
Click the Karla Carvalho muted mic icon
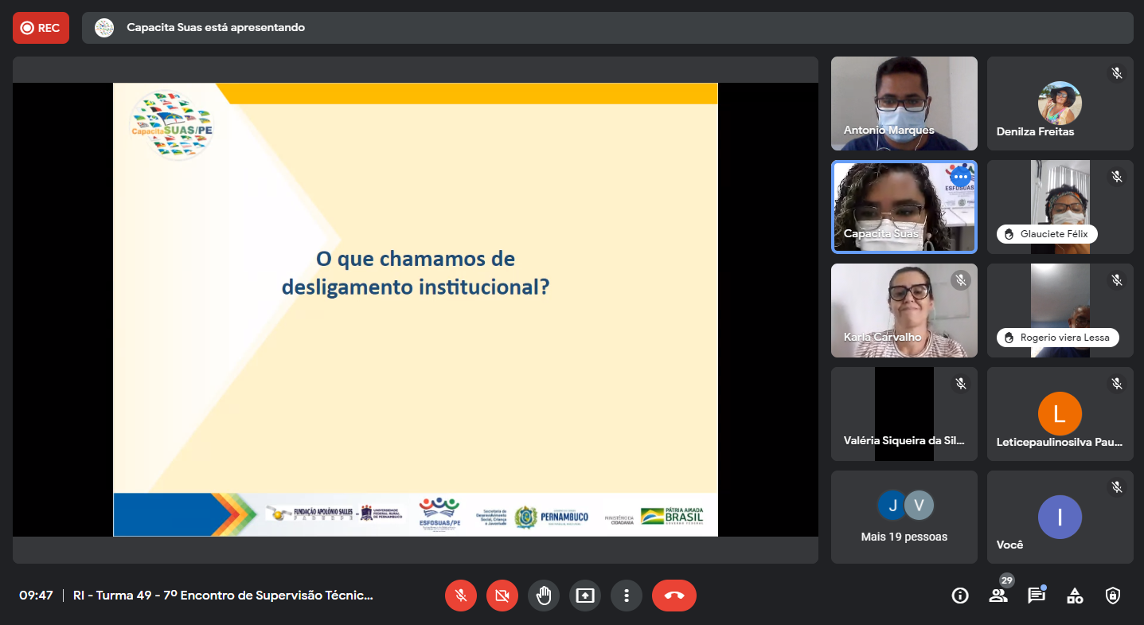tap(961, 280)
